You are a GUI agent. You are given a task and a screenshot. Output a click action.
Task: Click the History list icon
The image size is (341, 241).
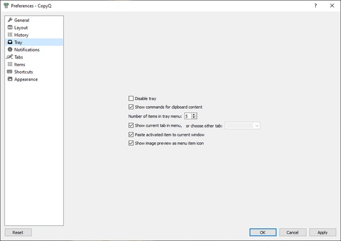pos(10,35)
